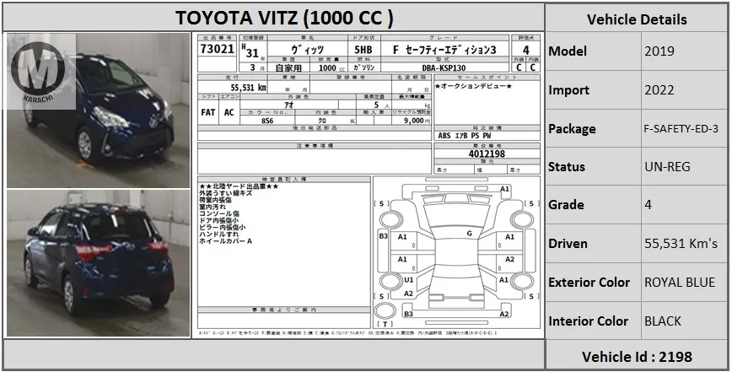732x372 pixels.
Task: Click the G mark on the windshield diagram
Action: click(x=469, y=233)
